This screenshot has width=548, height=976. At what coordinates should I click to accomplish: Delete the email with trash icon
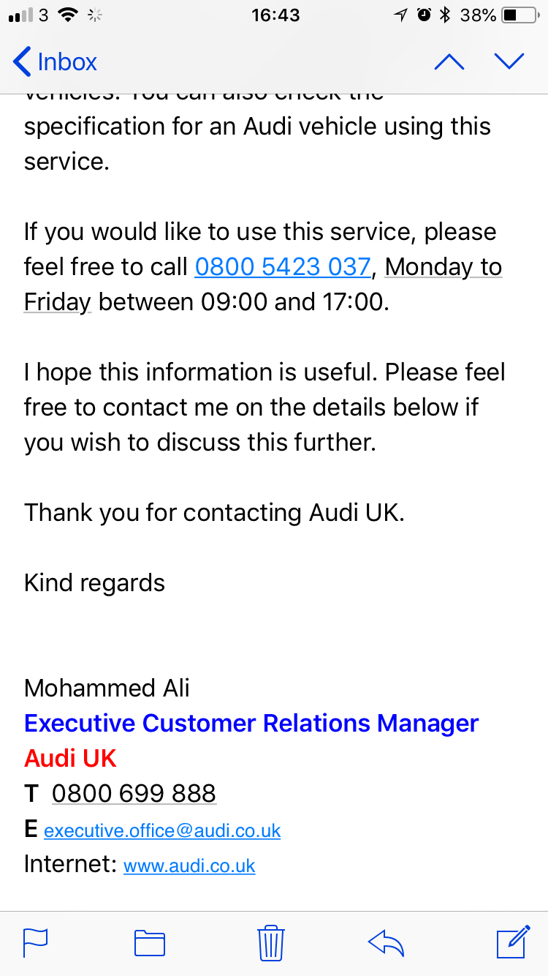coord(271,942)
